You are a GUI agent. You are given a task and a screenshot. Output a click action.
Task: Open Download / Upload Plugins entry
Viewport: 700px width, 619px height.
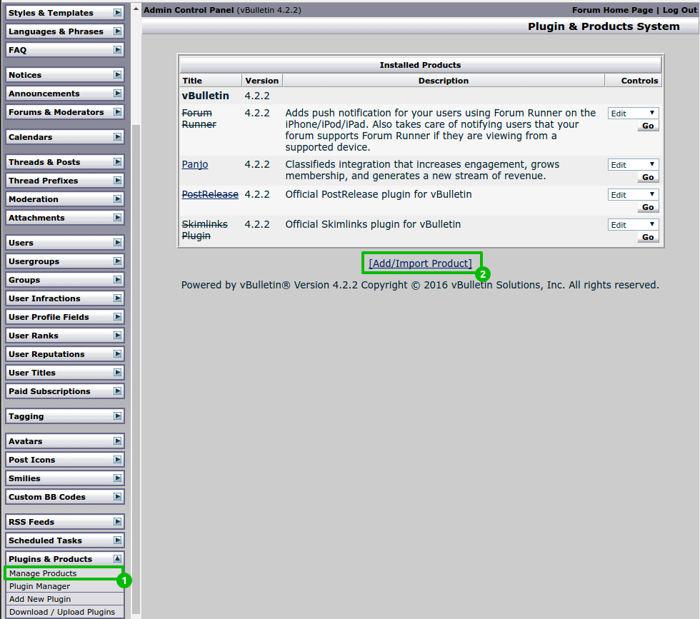click(x=64, y=612)
